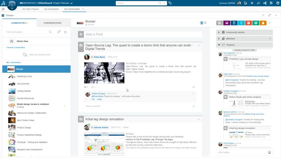Click the What's New home icon

[x=12, y=41]
